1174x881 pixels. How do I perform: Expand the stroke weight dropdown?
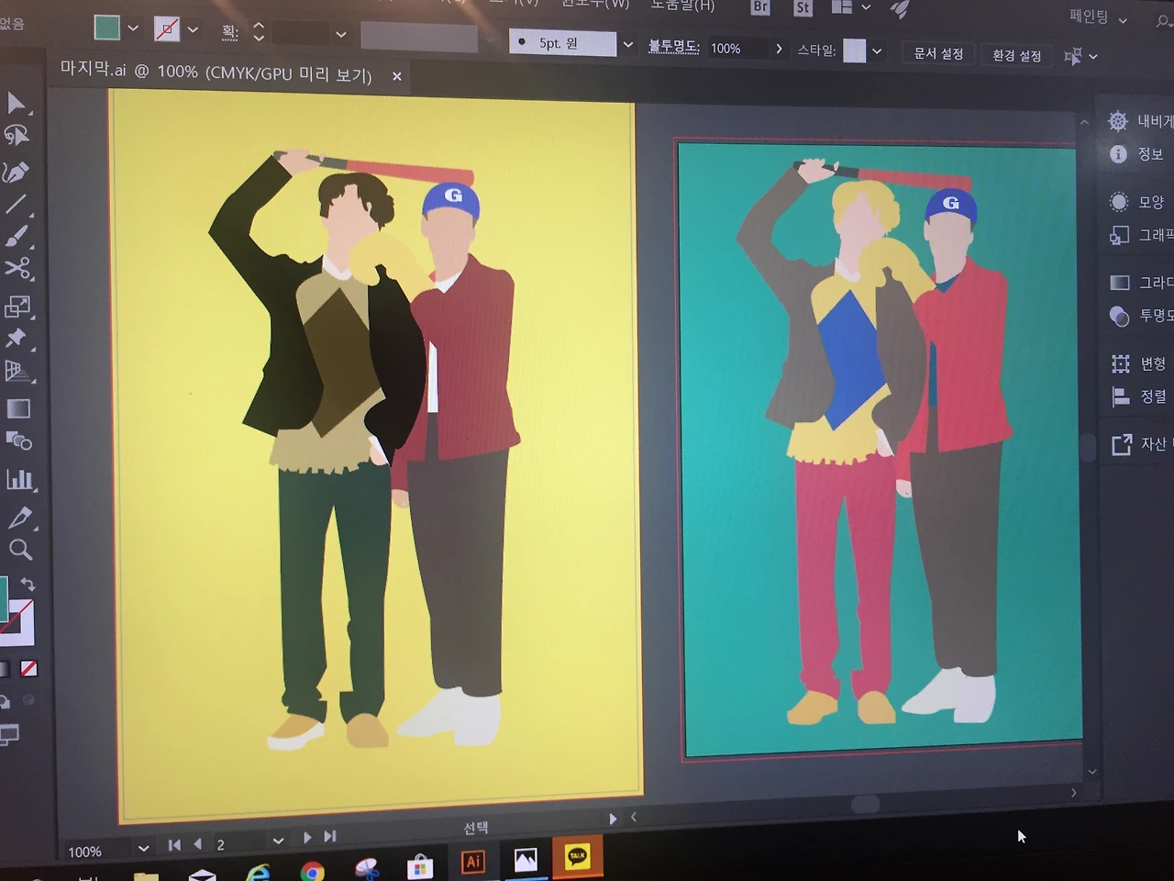tap(341, 35)
